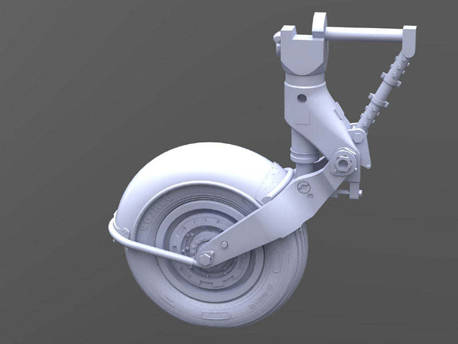This screenshot has width=458, height=344.
Task: Select the hex axle nut at the wheel center
Action: point(204,258)
